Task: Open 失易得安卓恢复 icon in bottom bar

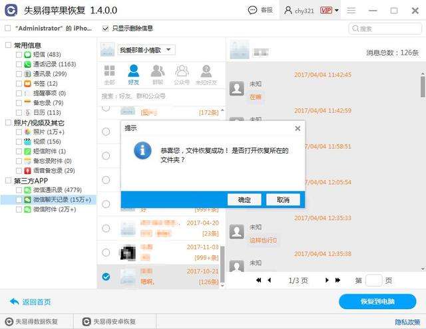Action: tap(87, 322)
